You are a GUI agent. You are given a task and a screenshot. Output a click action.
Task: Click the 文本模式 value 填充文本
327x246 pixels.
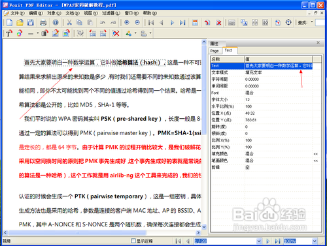coord(279,72)
